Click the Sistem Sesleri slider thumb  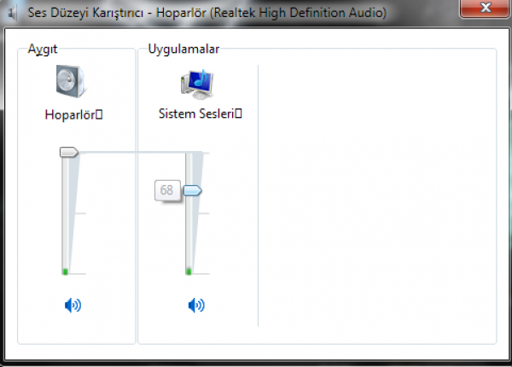tap(193, 190)
